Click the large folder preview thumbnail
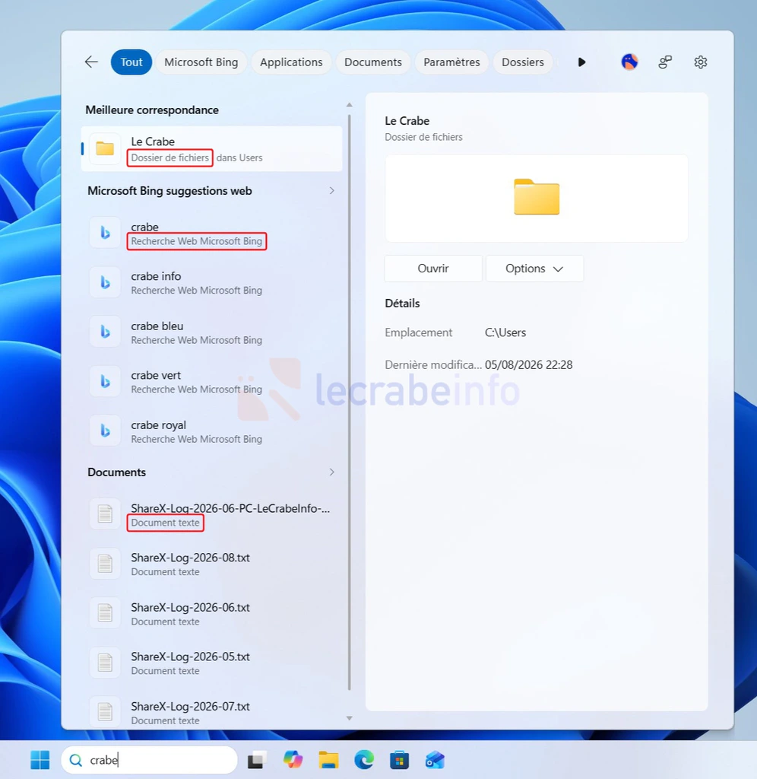Image resolution: width=757 pixels, height=779 pixels. 537,197
